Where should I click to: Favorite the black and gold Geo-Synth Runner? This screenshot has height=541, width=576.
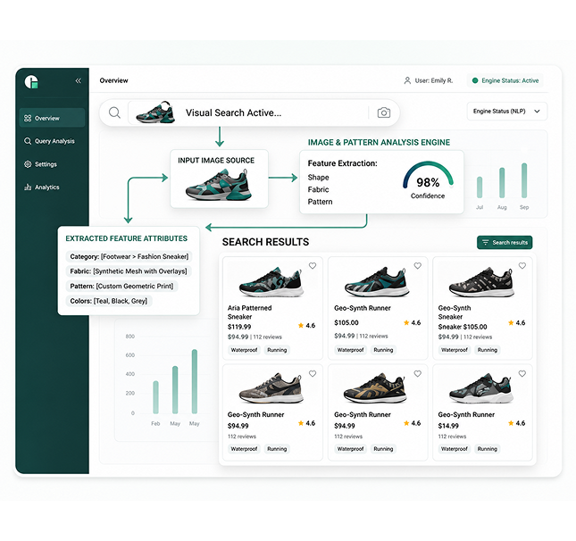[418, 373]
